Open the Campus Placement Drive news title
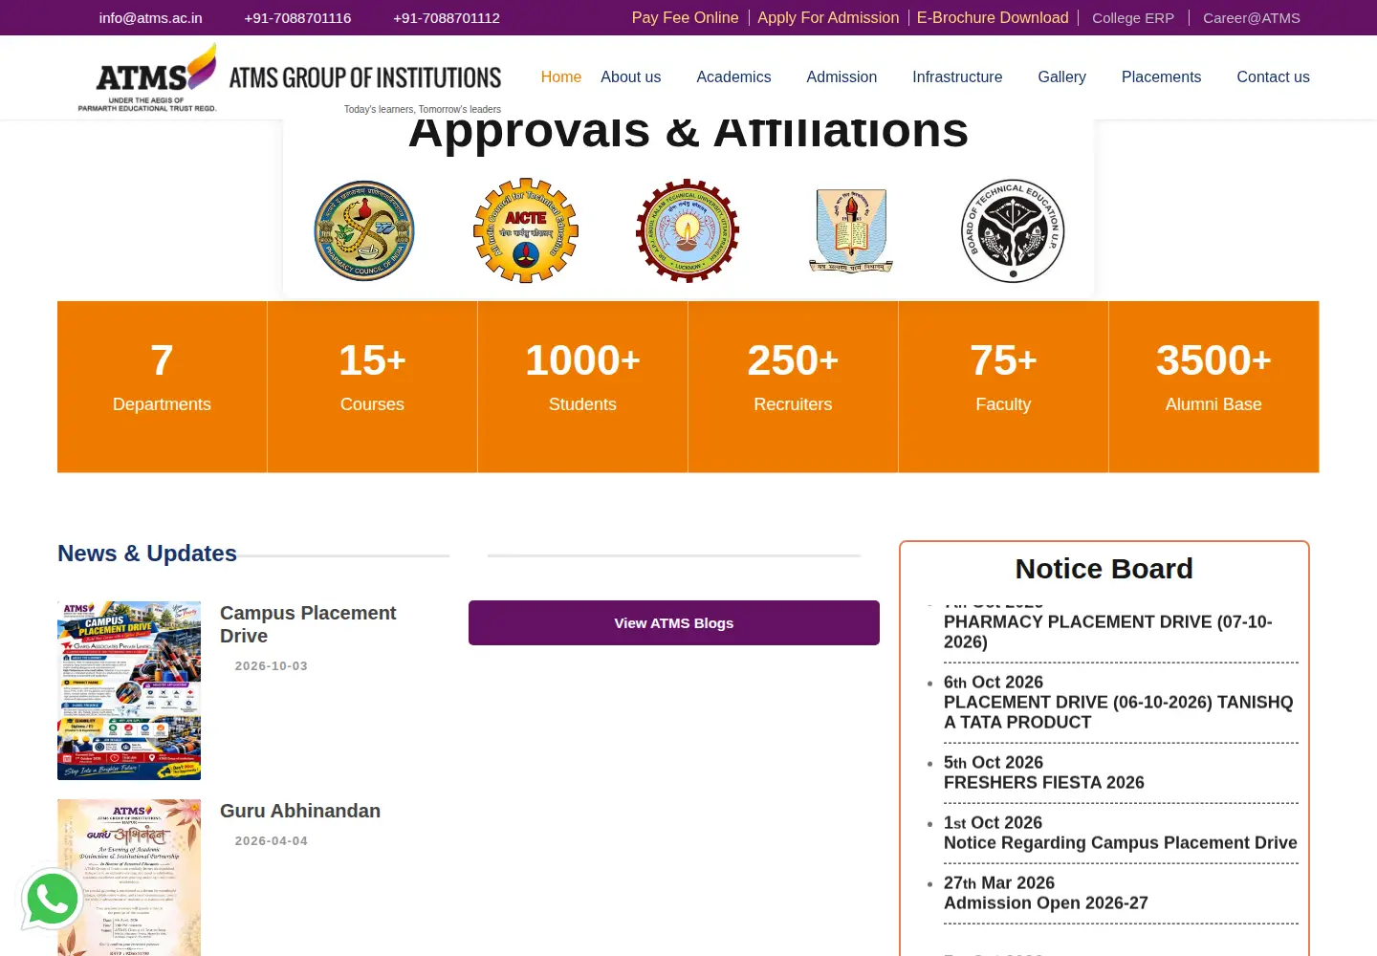 (x=308, y=624)
